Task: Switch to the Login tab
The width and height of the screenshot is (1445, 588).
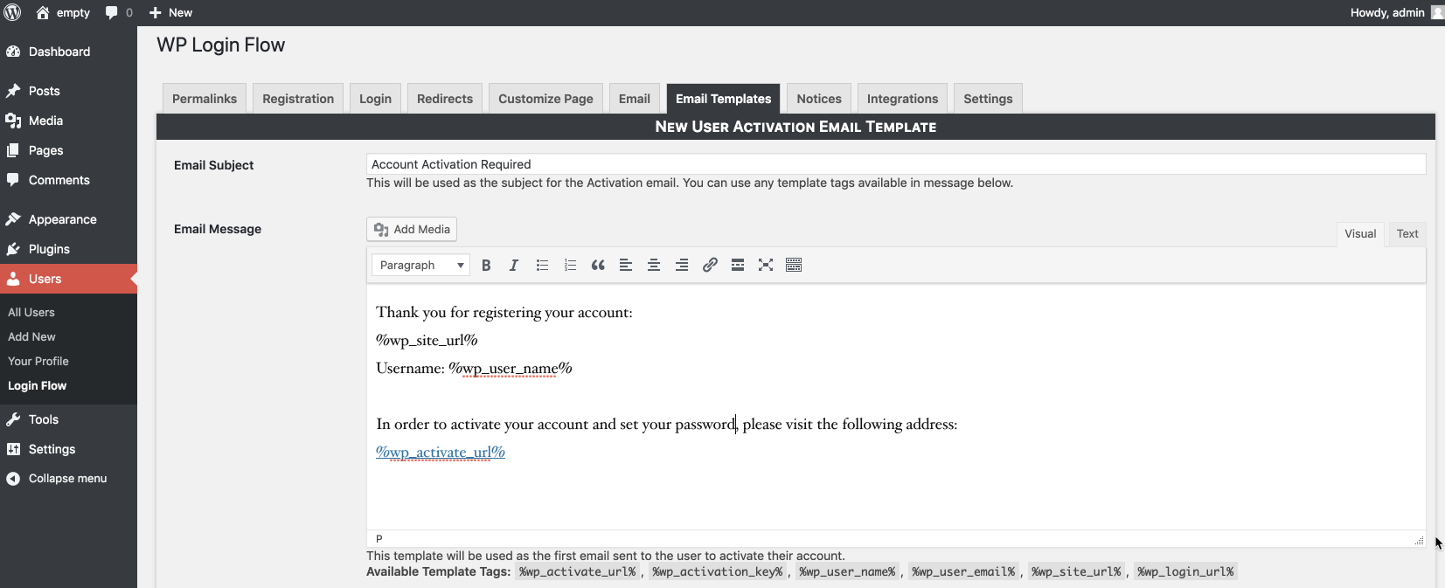Action: point(375,99)
